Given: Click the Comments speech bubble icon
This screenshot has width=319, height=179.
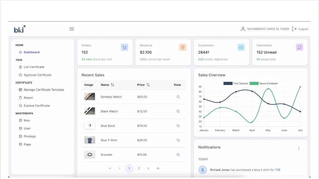Looking at the screenshot, I should tap(299, 47).
